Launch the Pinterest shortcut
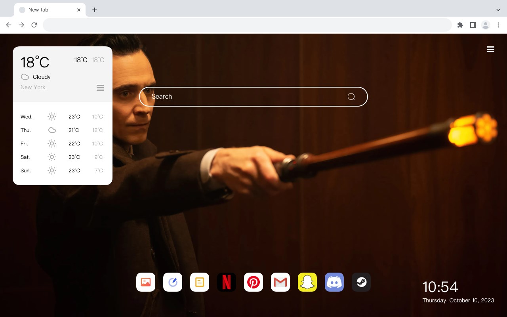Viewport: 507px width, 317px height. (253, 282)
